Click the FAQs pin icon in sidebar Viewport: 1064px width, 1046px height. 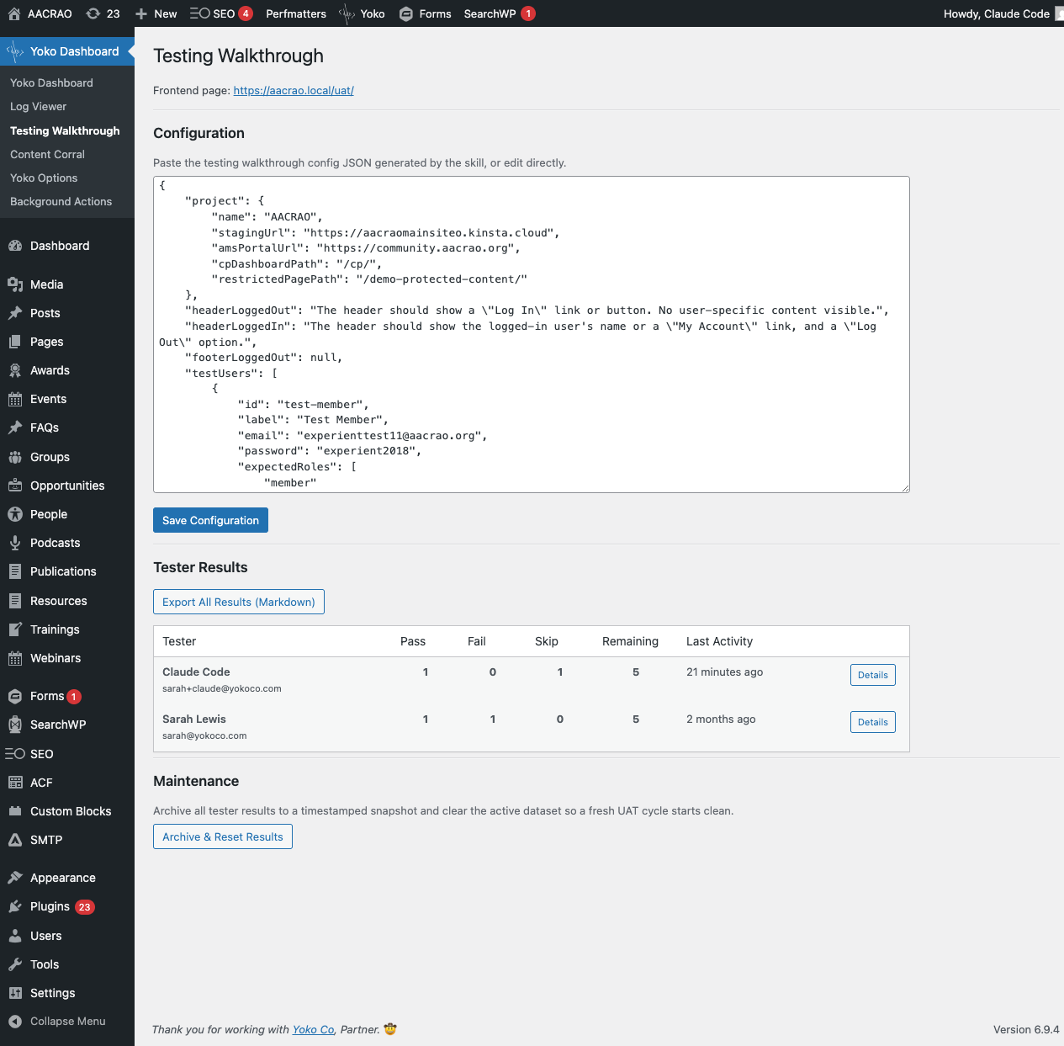[x=15, y=427]
